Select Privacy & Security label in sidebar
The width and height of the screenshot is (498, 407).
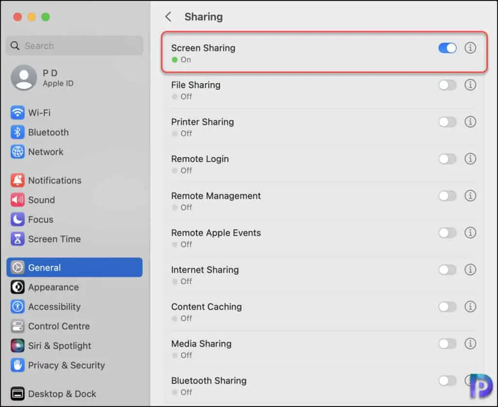pos(66,365)
